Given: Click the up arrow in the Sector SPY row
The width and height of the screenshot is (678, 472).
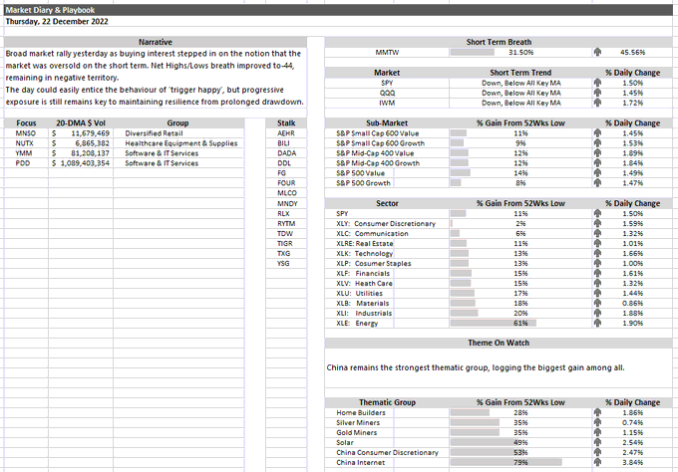Looking at the screenshot, I should [597, 213].
